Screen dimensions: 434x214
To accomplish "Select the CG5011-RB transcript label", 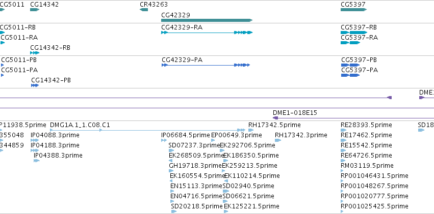I will click(18, 27).
